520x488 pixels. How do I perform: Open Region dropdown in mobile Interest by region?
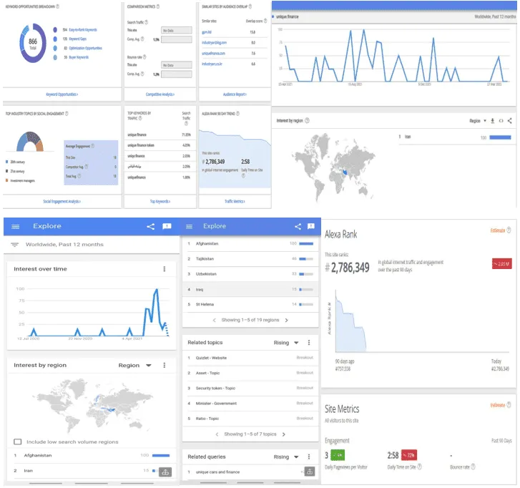[135, 366]
